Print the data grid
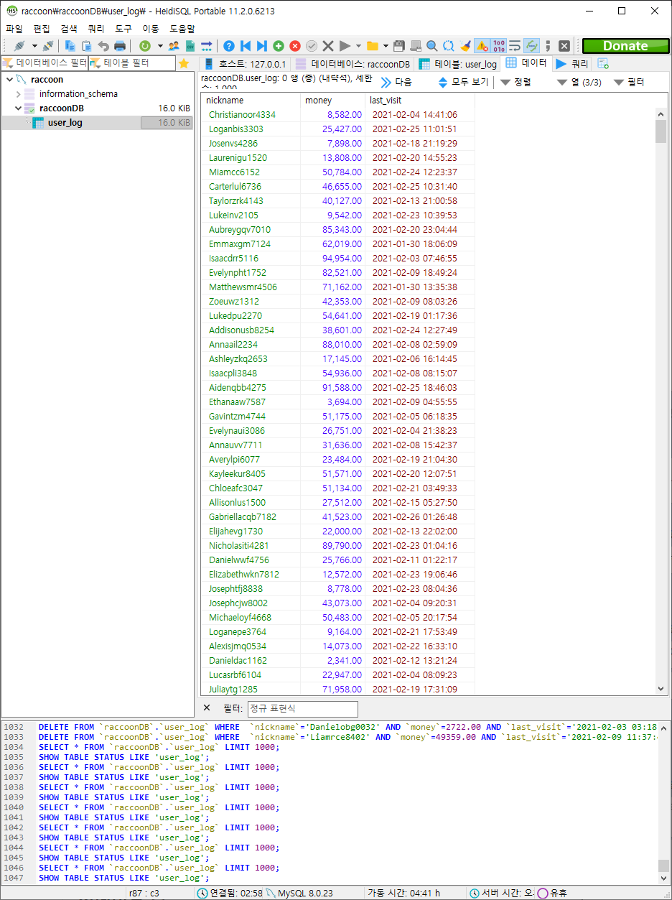The image size is (672, 900). click(x=121, y=45)
